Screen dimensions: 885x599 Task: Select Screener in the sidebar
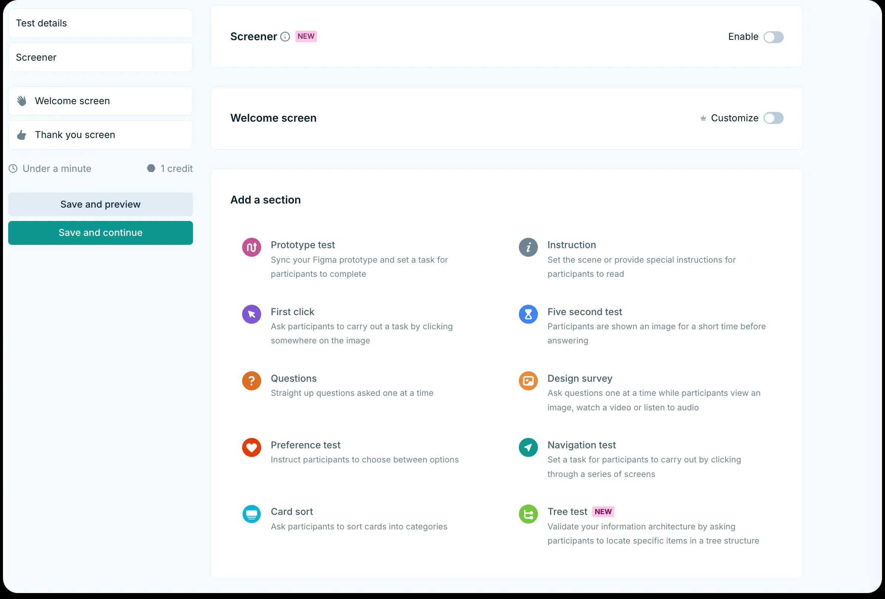point(100,57)
